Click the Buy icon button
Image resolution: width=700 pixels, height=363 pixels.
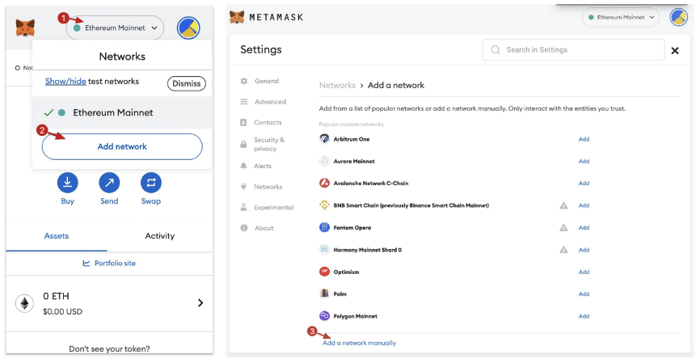pos(67,183)
